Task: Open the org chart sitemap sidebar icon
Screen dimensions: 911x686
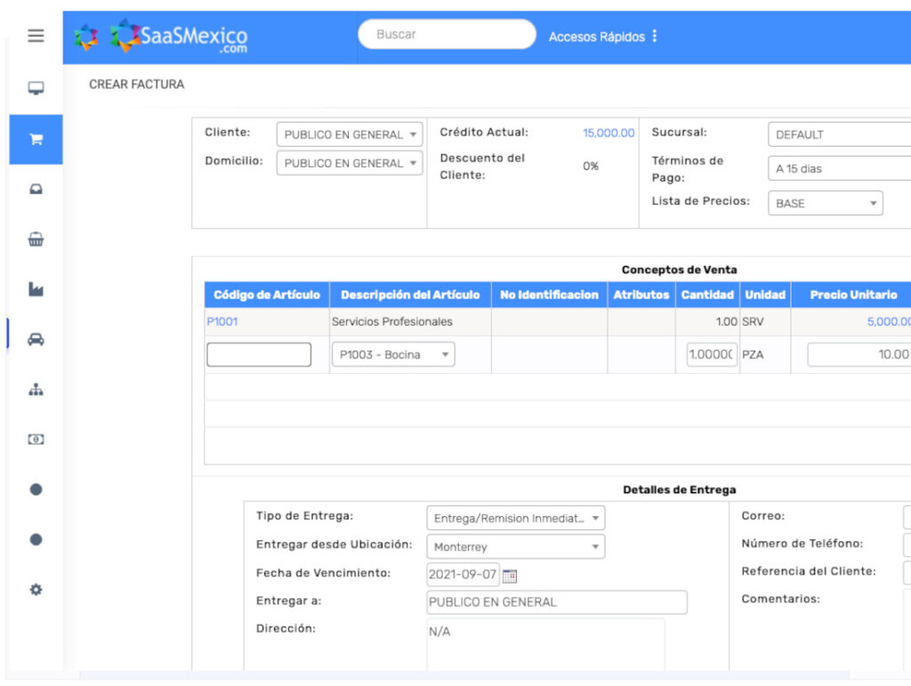Action: (x=36, y=390)
